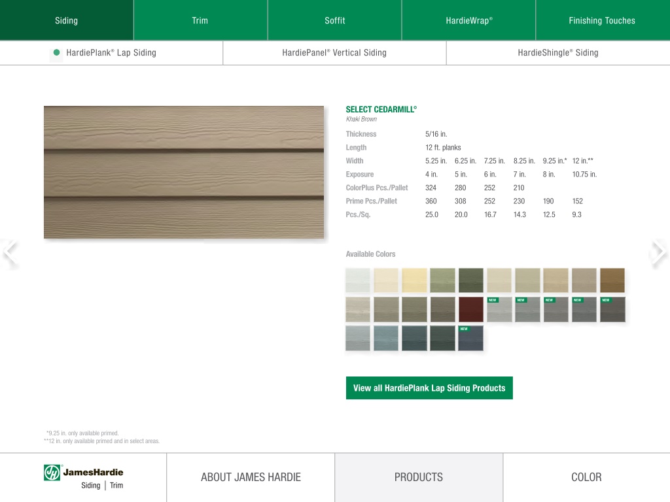The height and width of the screenshot is (502, 670).
Task: Choose the ninth swatch in first row
Action: coord(584,280)
